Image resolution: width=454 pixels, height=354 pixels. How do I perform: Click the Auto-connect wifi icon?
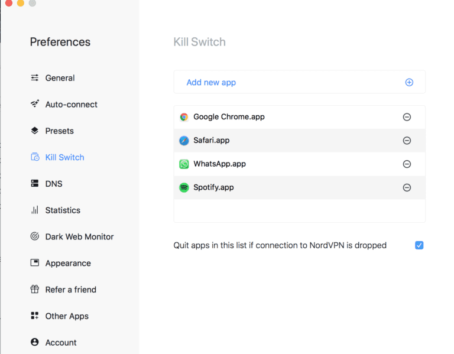[x=34, y=104]
